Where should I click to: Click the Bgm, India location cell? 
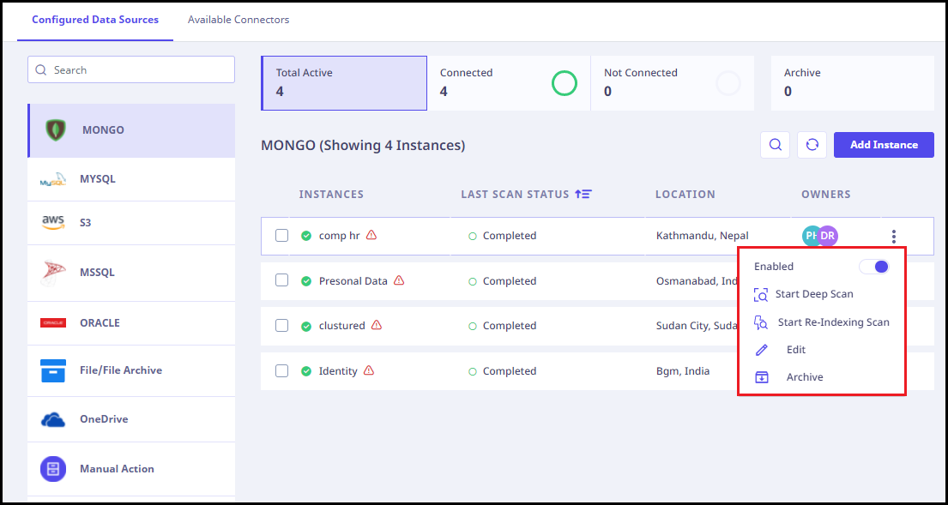[x=683, y=371]
